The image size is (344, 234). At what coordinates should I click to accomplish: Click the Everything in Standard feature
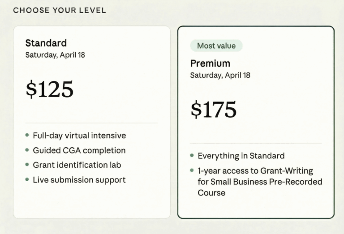pos(241,156)
